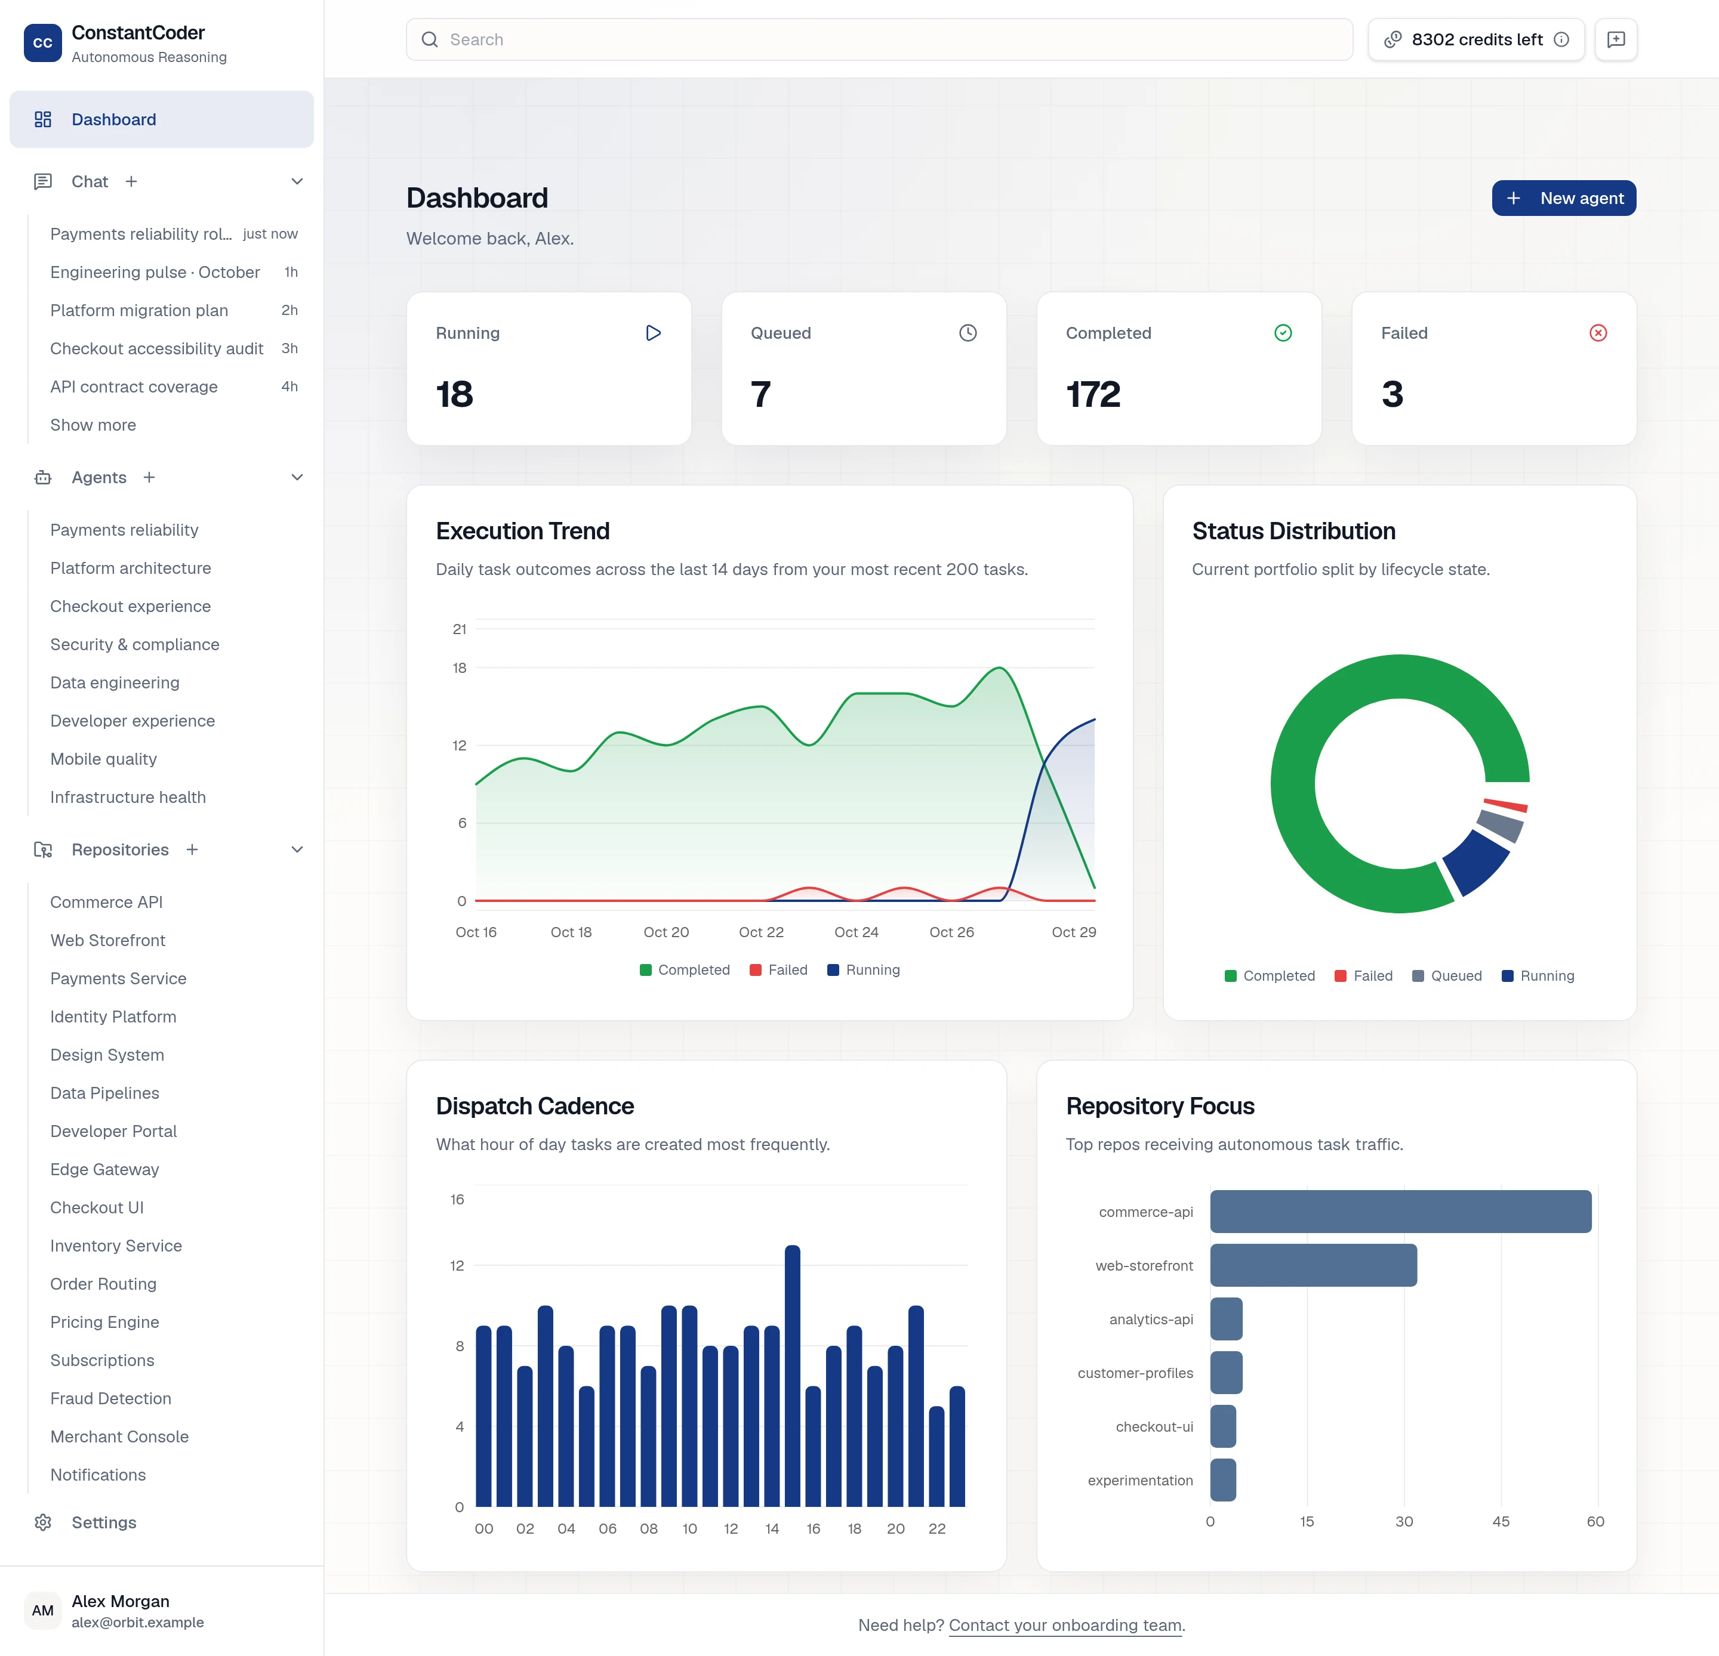
Task: Open Payments reliability rollout chat
Action: pyautogui.click(x=174, y=234)
